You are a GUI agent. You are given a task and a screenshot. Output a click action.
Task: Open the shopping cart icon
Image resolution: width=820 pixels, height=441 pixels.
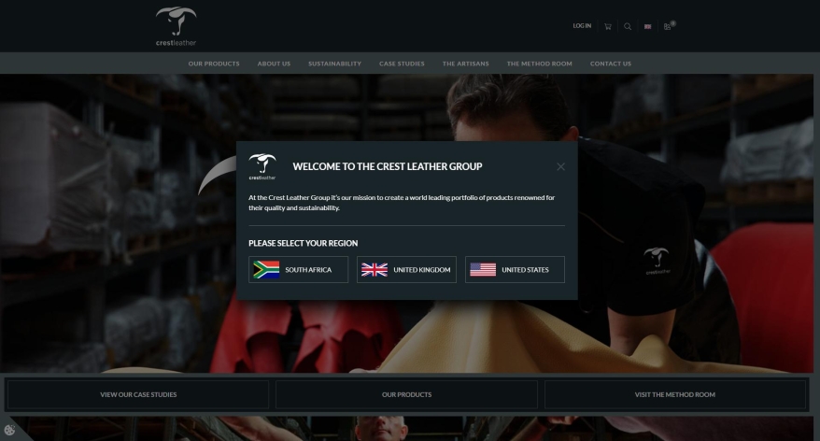pos(608,26)
